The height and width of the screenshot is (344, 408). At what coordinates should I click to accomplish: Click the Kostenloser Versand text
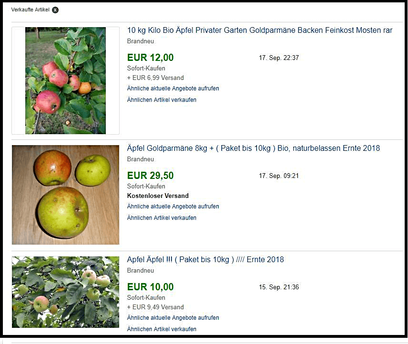[x=158, y=196]
